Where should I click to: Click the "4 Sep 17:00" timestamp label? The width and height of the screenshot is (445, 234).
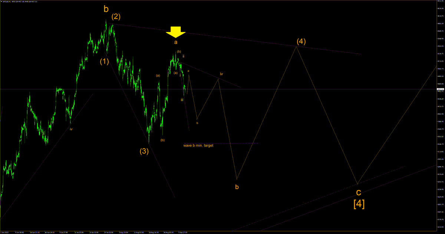click(182, 232)
